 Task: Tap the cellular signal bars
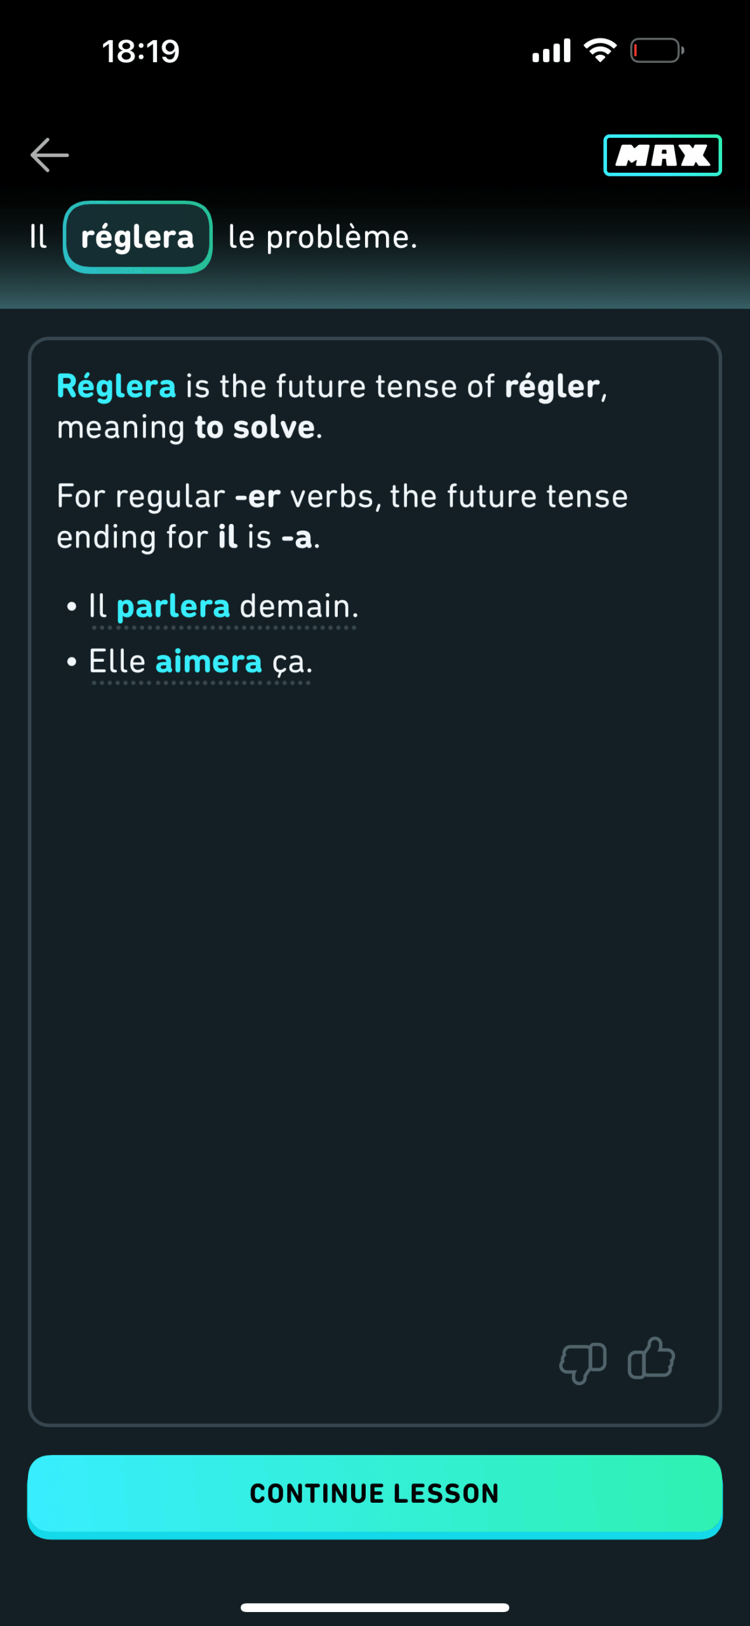[x=551, y=51]
